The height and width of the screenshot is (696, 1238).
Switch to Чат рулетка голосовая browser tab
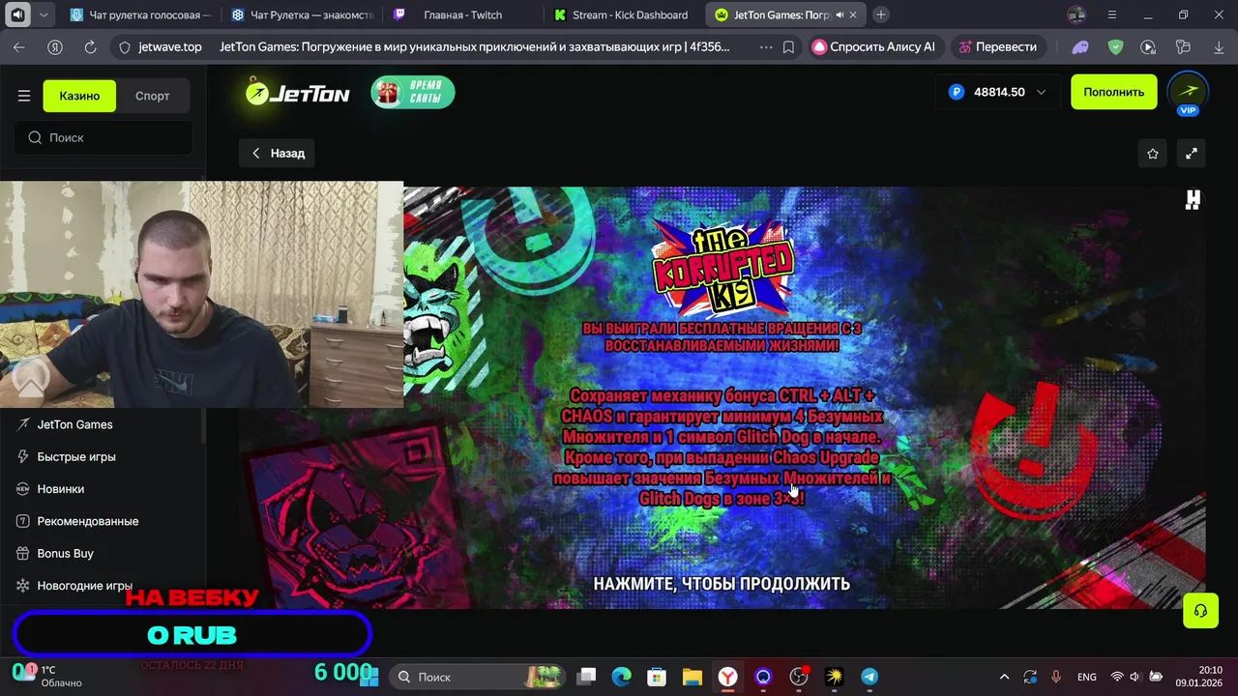click(x=140, y=14)
